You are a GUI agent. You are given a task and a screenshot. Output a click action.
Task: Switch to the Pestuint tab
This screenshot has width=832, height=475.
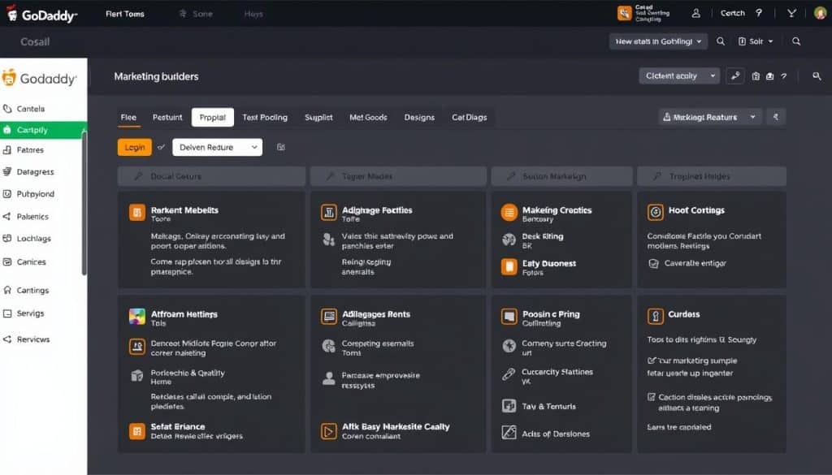[x=167, y=117]
